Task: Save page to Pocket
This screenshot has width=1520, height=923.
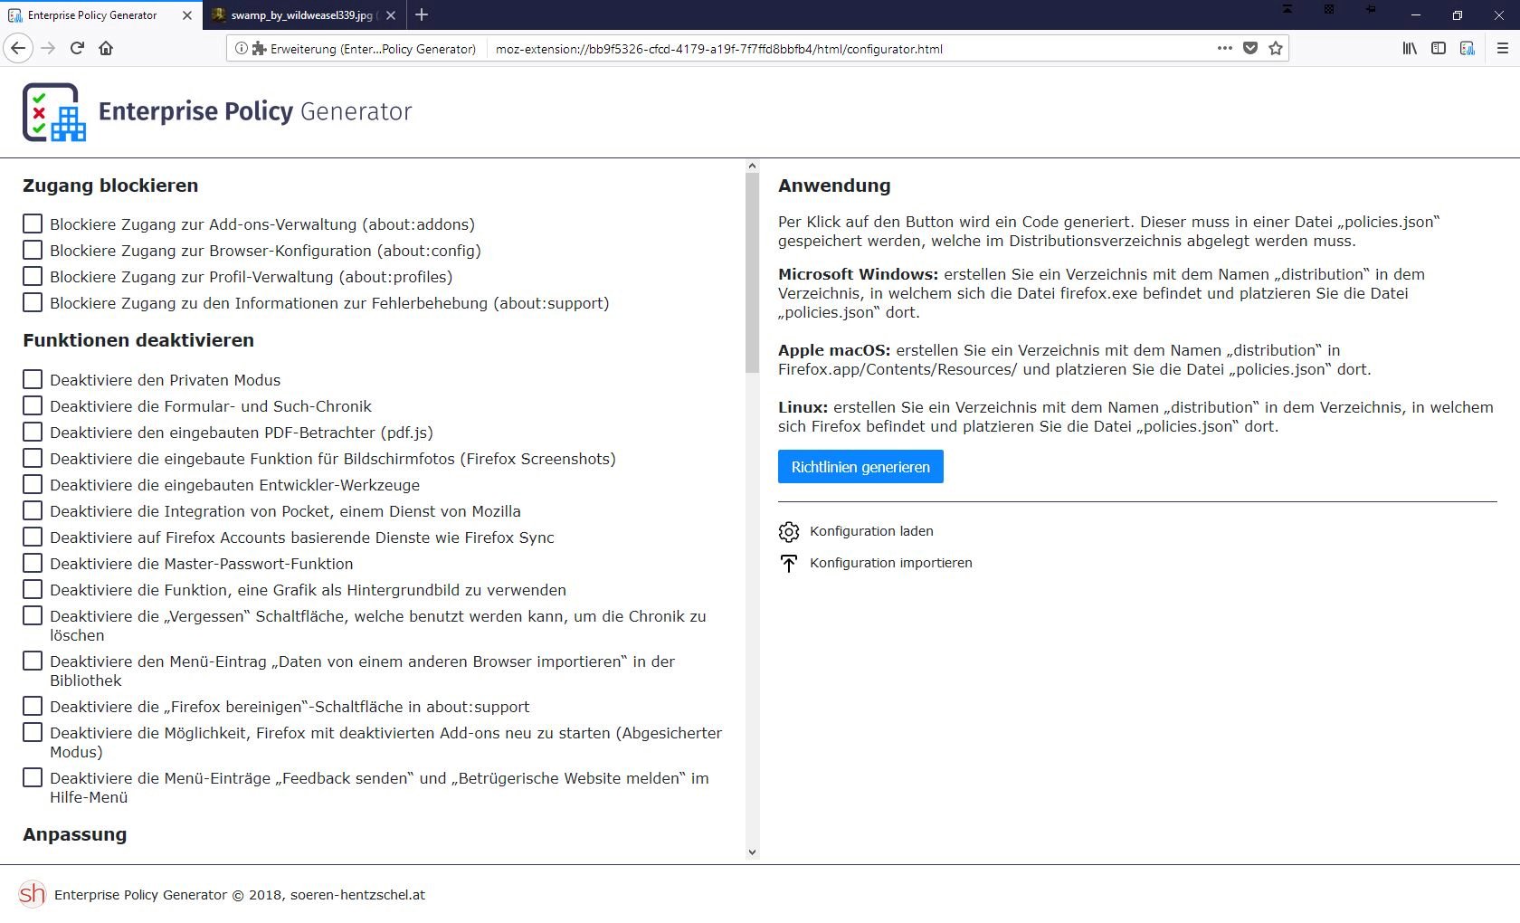Action: 1250,48
